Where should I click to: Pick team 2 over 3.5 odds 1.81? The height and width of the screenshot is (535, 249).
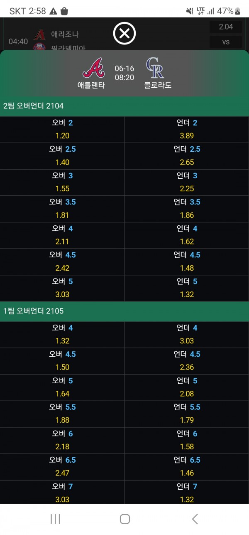tap(62, 209)
